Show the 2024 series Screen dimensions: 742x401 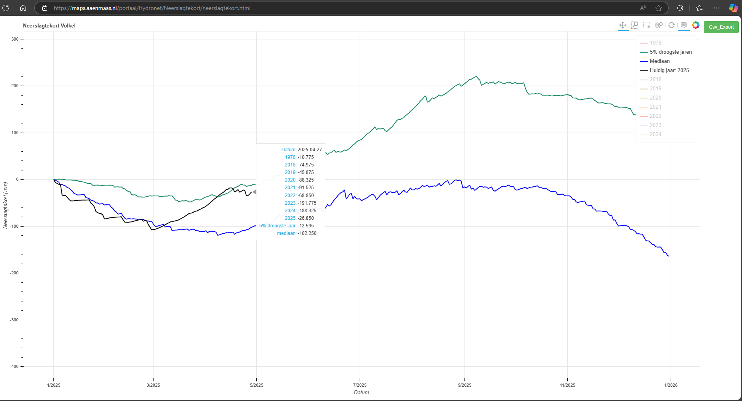(x=650, y=134)
